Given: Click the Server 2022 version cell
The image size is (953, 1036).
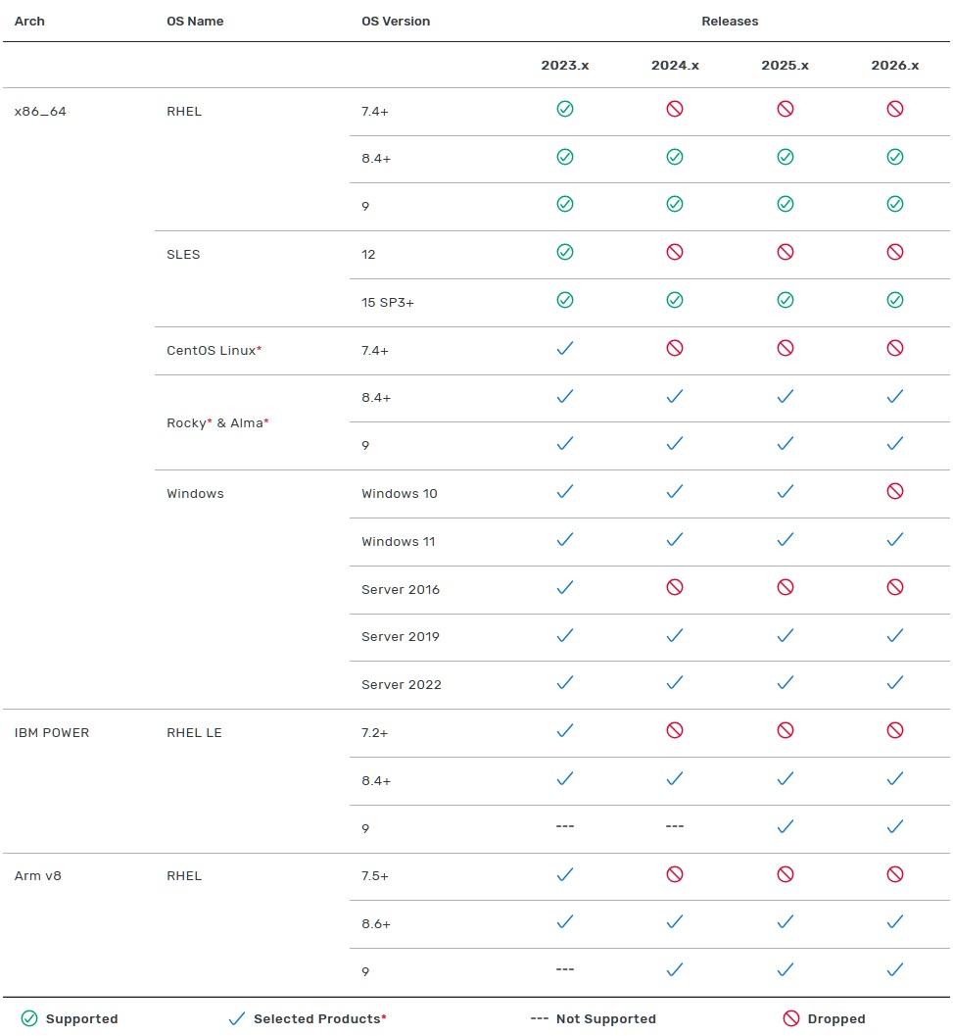Looking at the screenshot, I should pos(401,684).
